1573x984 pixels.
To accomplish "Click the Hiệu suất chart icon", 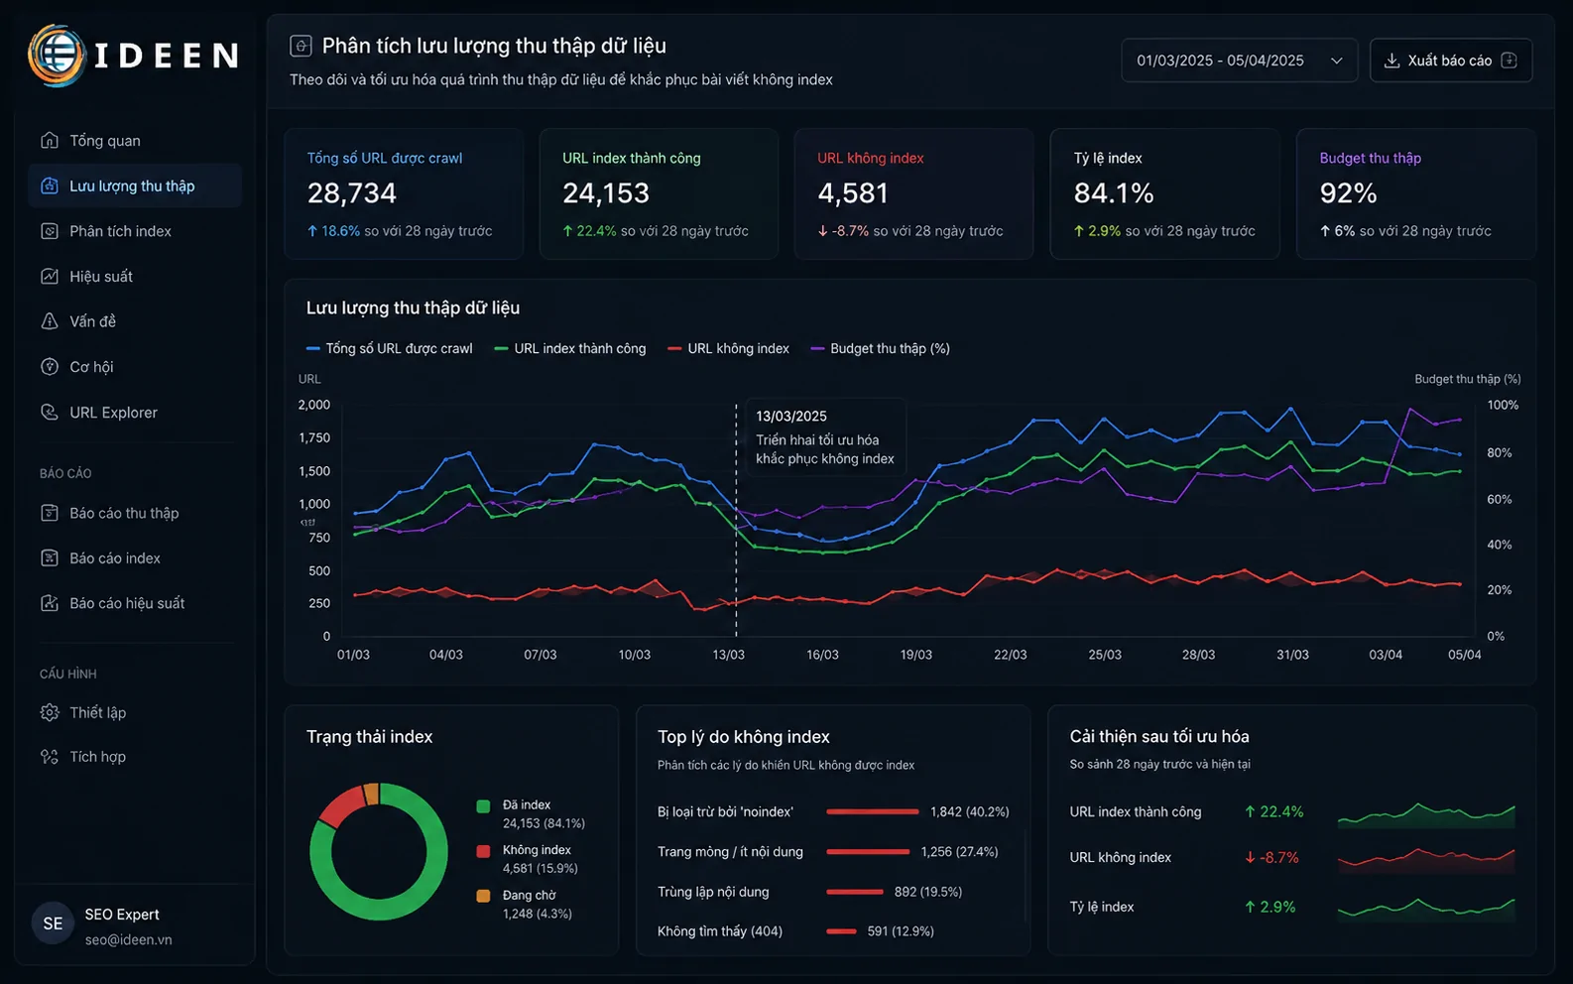I will pos(50,276).
